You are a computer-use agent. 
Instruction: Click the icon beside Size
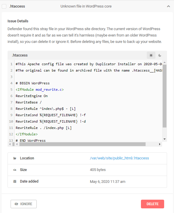(x=15, y=170)
